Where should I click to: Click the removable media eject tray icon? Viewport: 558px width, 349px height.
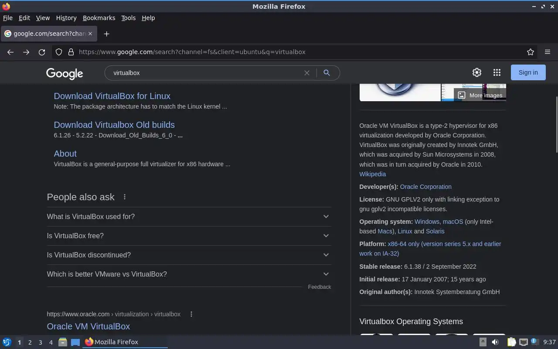[483, 342]
